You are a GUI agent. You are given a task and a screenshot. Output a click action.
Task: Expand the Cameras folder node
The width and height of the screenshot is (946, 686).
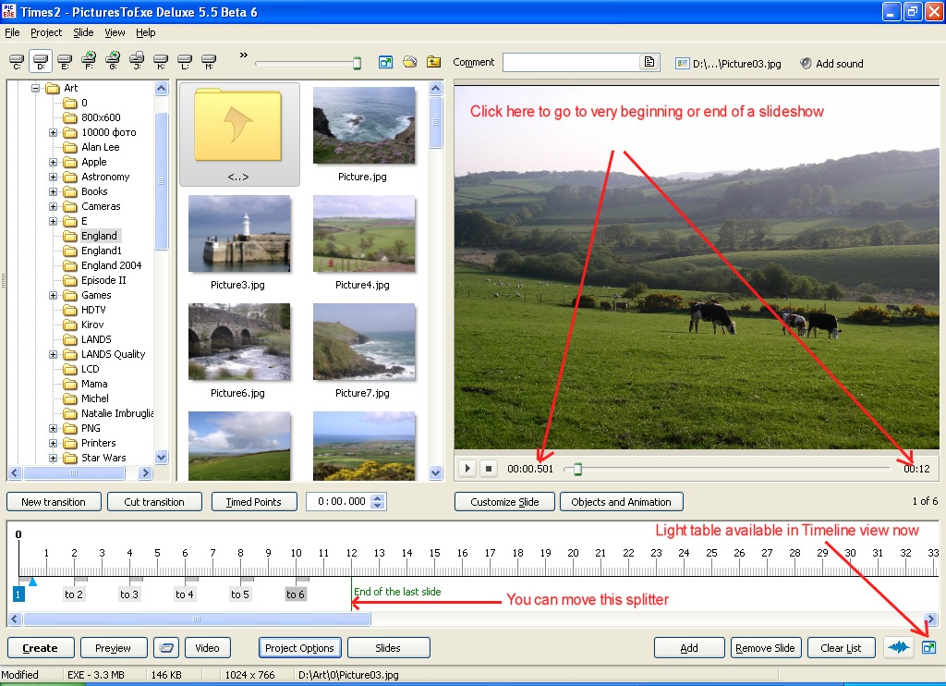(x=53, y=206)
